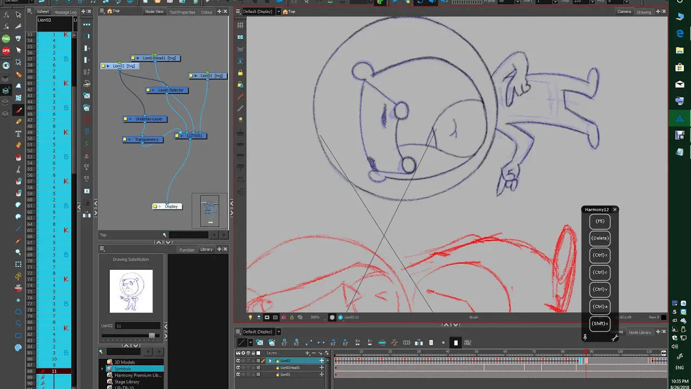Switch to the Colour tab
This screenshot has width=691, height=389.
tap(207, 12)
